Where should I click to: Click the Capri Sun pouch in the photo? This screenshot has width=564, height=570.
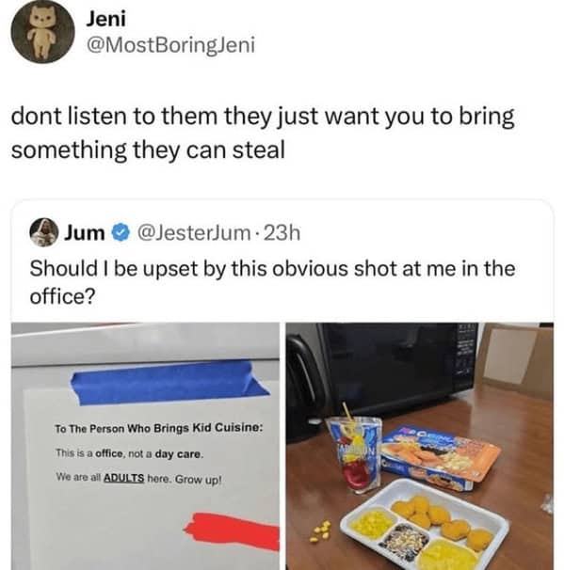point(354,454)
